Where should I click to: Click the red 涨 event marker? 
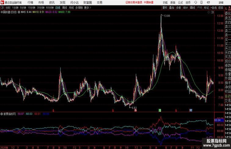(136, 110)
